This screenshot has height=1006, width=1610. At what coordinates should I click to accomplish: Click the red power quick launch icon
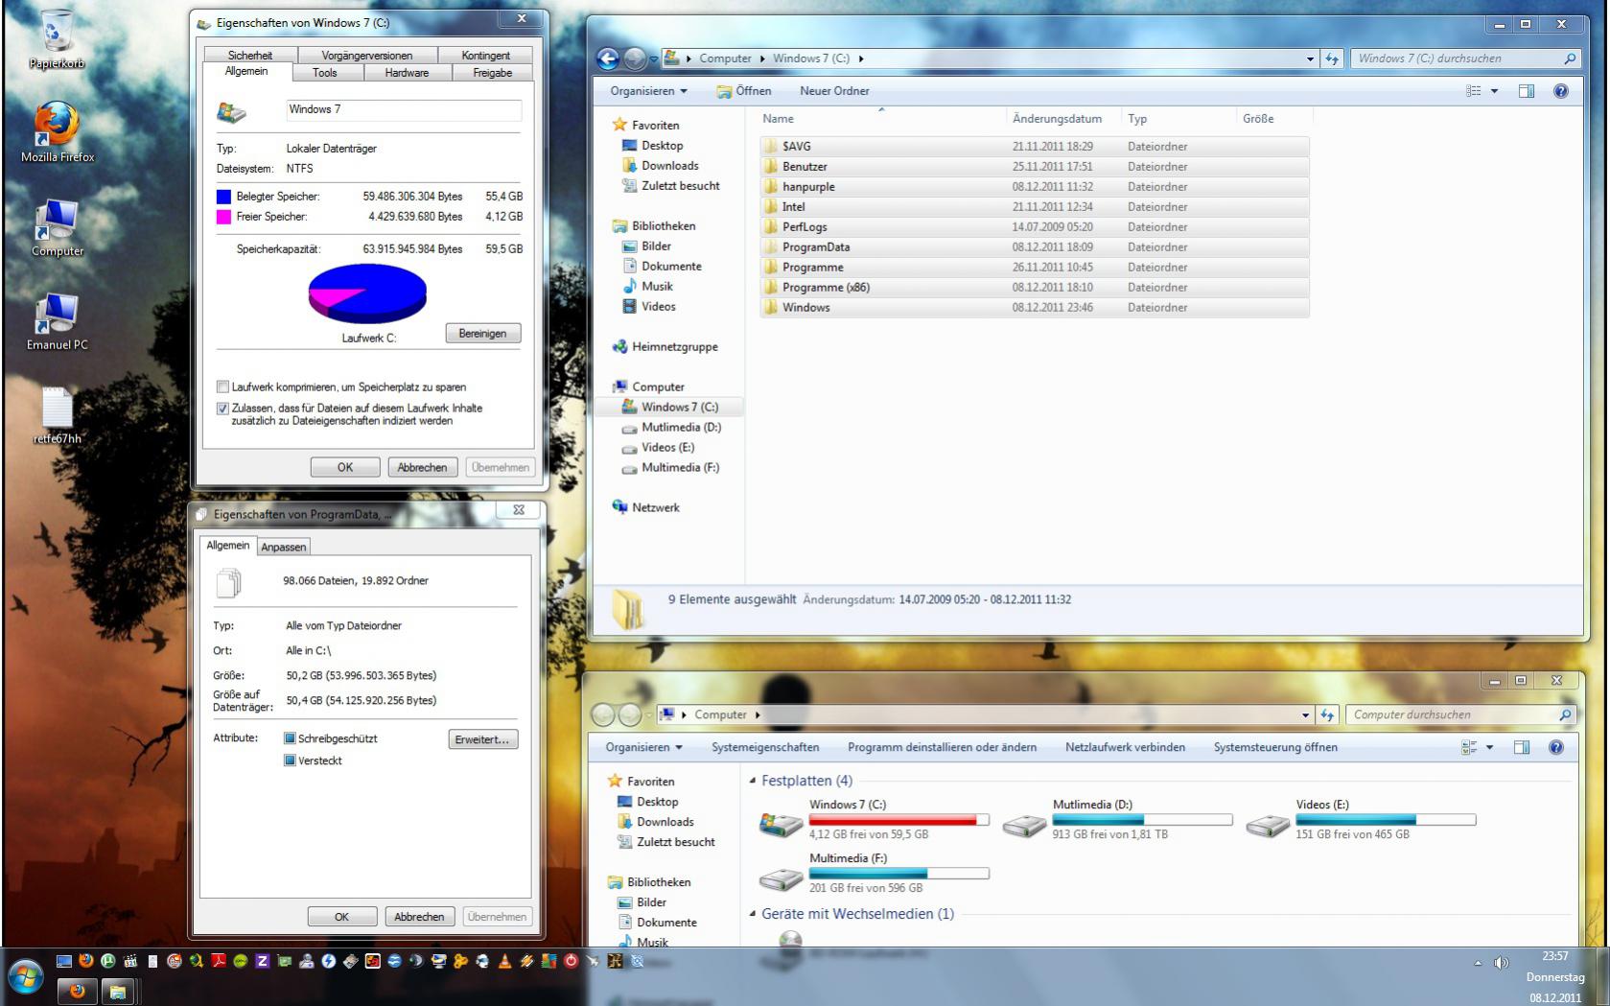point(572,960)
